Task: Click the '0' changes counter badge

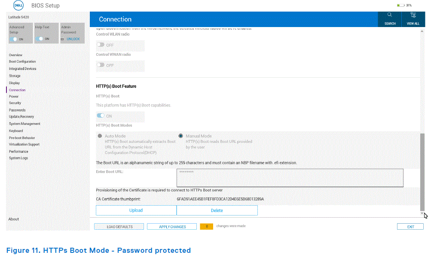Action: [x=206, y=226]
